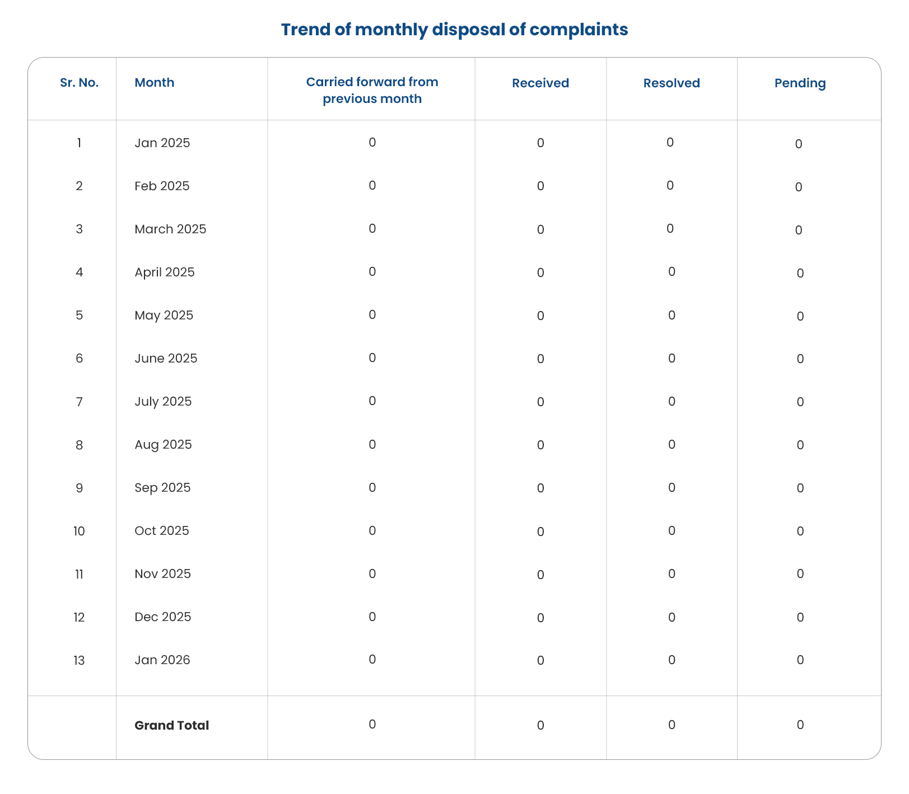Image resolution: width=909 pixels, height=794 pixels.
Task: Select the Received value for Feb 2025
Action: pos(540,186)
